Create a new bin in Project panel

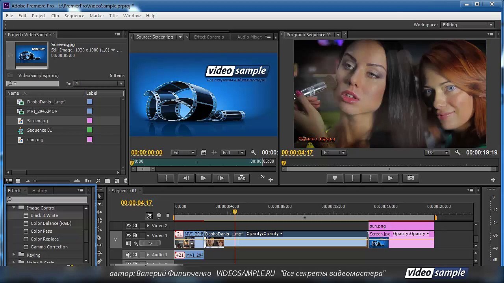[x=107, y=181]
